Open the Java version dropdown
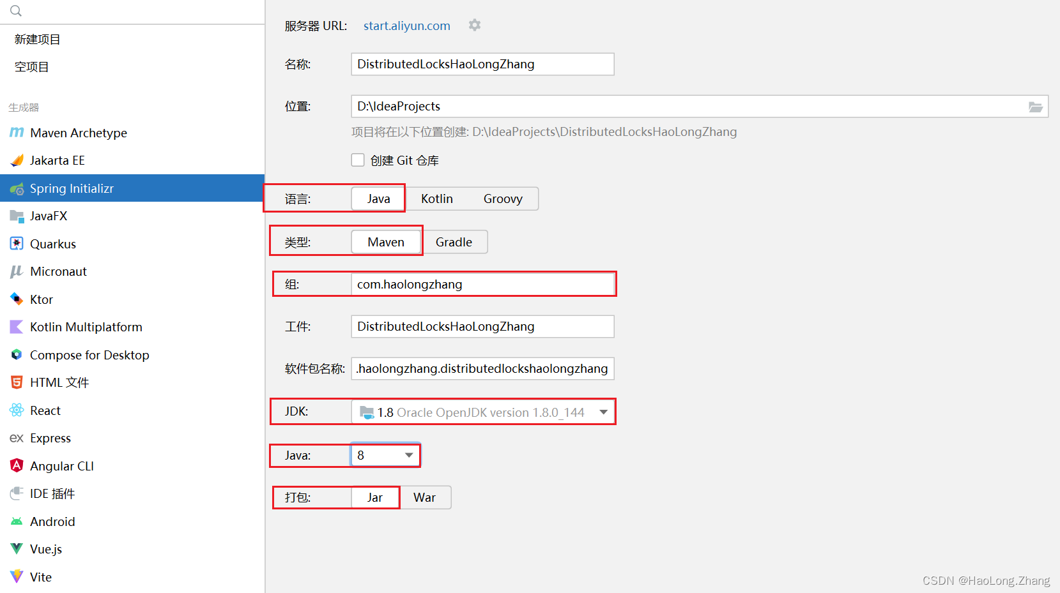Screen dimensions: 1060x593 pos(385,455)
